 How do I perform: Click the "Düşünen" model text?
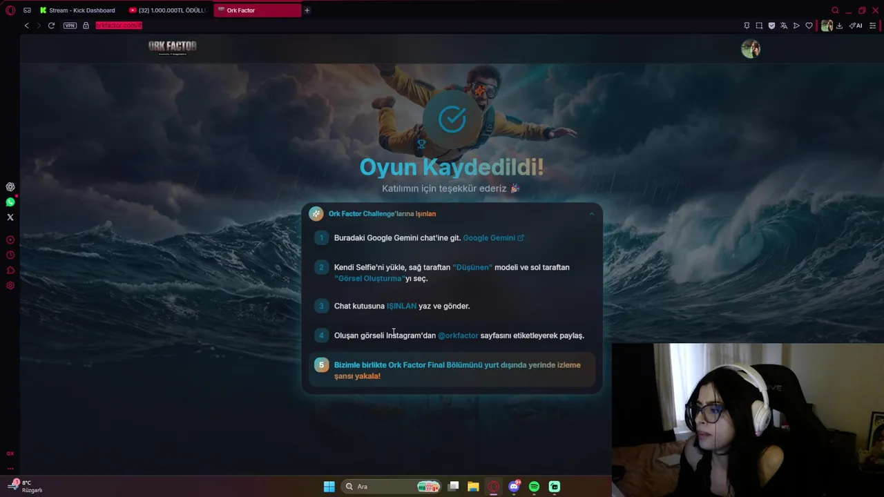[472, 267]
